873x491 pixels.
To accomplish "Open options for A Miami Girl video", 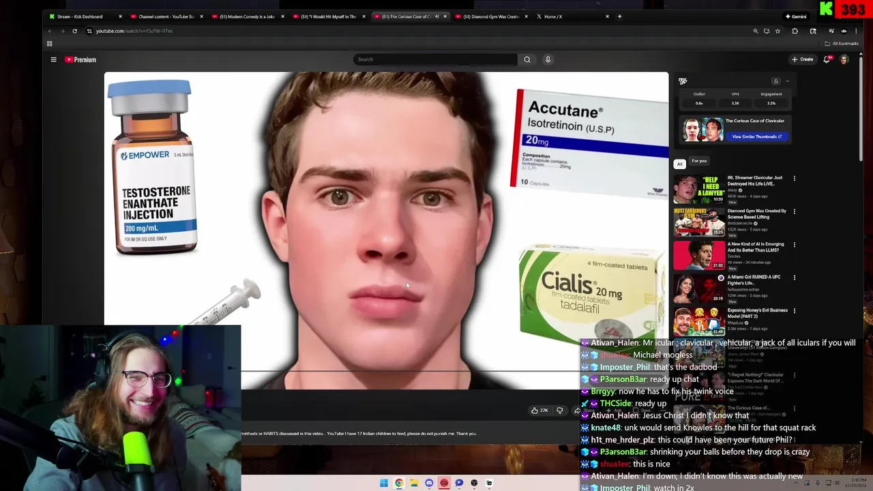I will (x=794, y=278).
